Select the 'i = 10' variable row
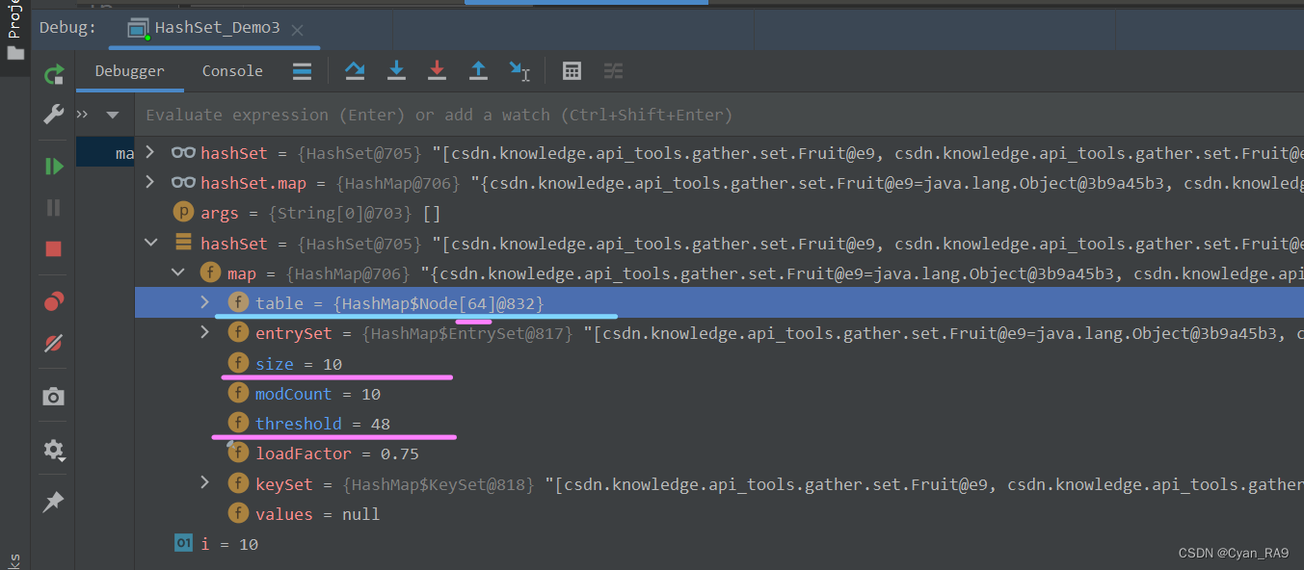Screen dimensions: 1304x570 click(719, 544)
